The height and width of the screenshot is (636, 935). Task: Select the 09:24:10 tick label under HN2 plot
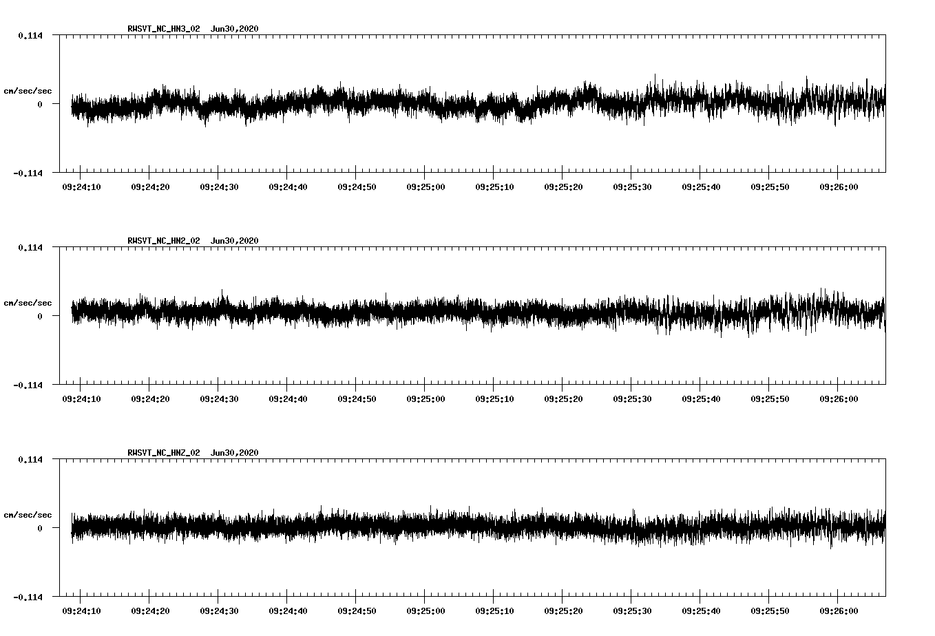click(x=81, y=399)
